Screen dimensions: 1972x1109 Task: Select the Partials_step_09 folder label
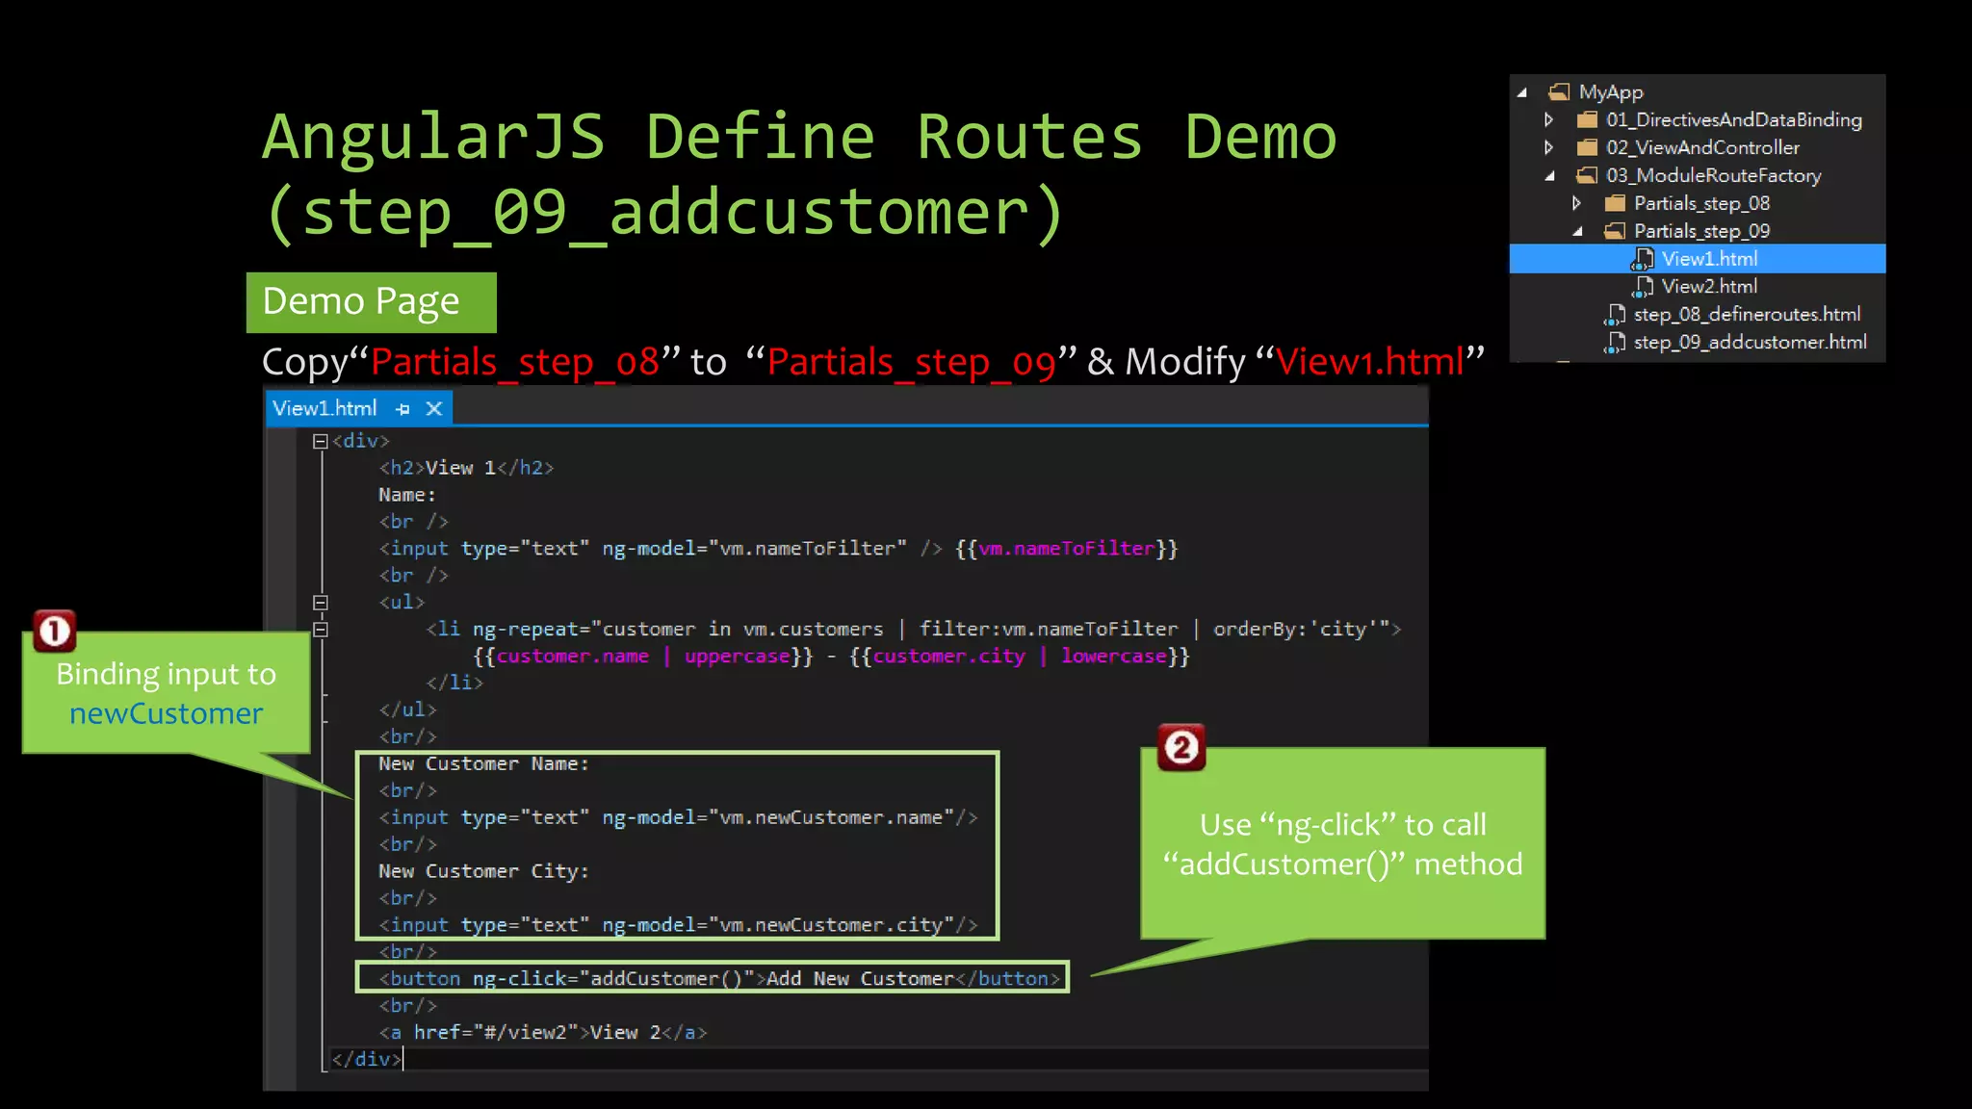coord(1701,232)
